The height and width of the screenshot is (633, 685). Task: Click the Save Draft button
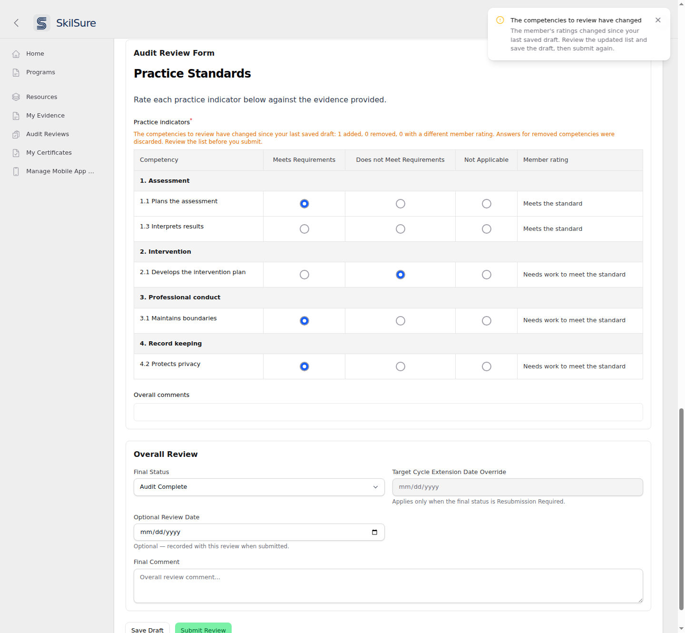tap(147, 629)
